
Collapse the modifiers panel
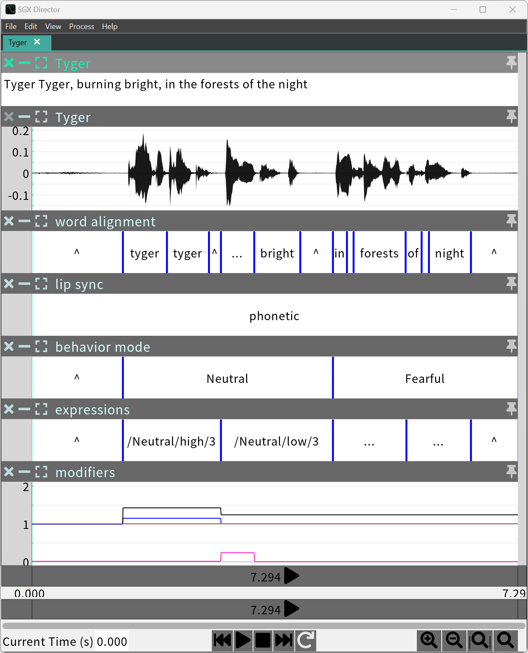[24, 471]
